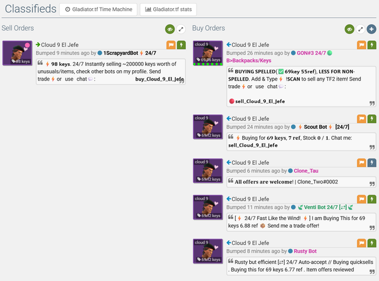Image resolution: width=379 pixels, height=281 pixels.
Task: Report Scout Bot listing flag icon
Action: pyautogui.click(x=362, y=119)
